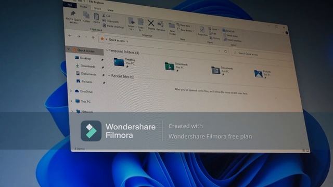Click Quick access in the address path
Image resolution: width=333 pixels, height=187 pixels.
117,40
